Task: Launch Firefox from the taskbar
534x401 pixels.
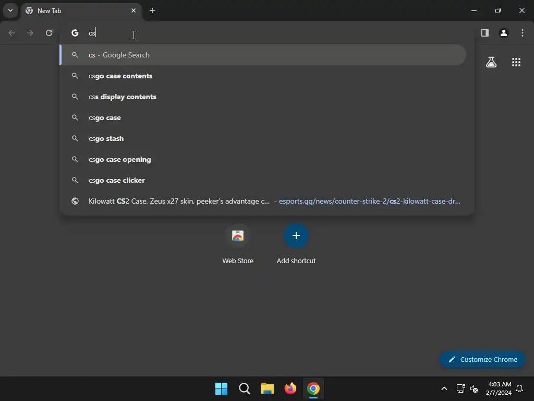Action: 290,388
